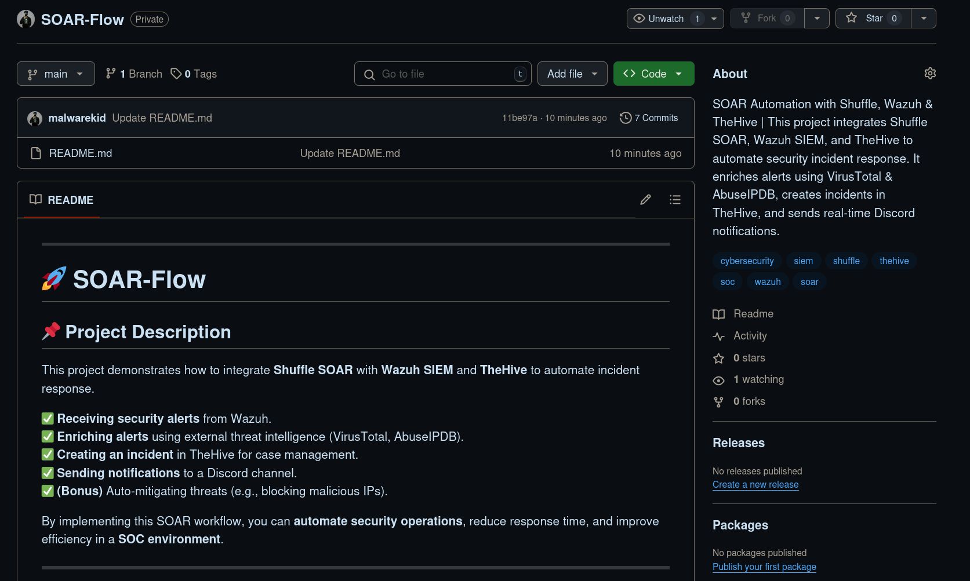Open malwarekid's profile avatar

pyautogui.click(x=35, y=118)
